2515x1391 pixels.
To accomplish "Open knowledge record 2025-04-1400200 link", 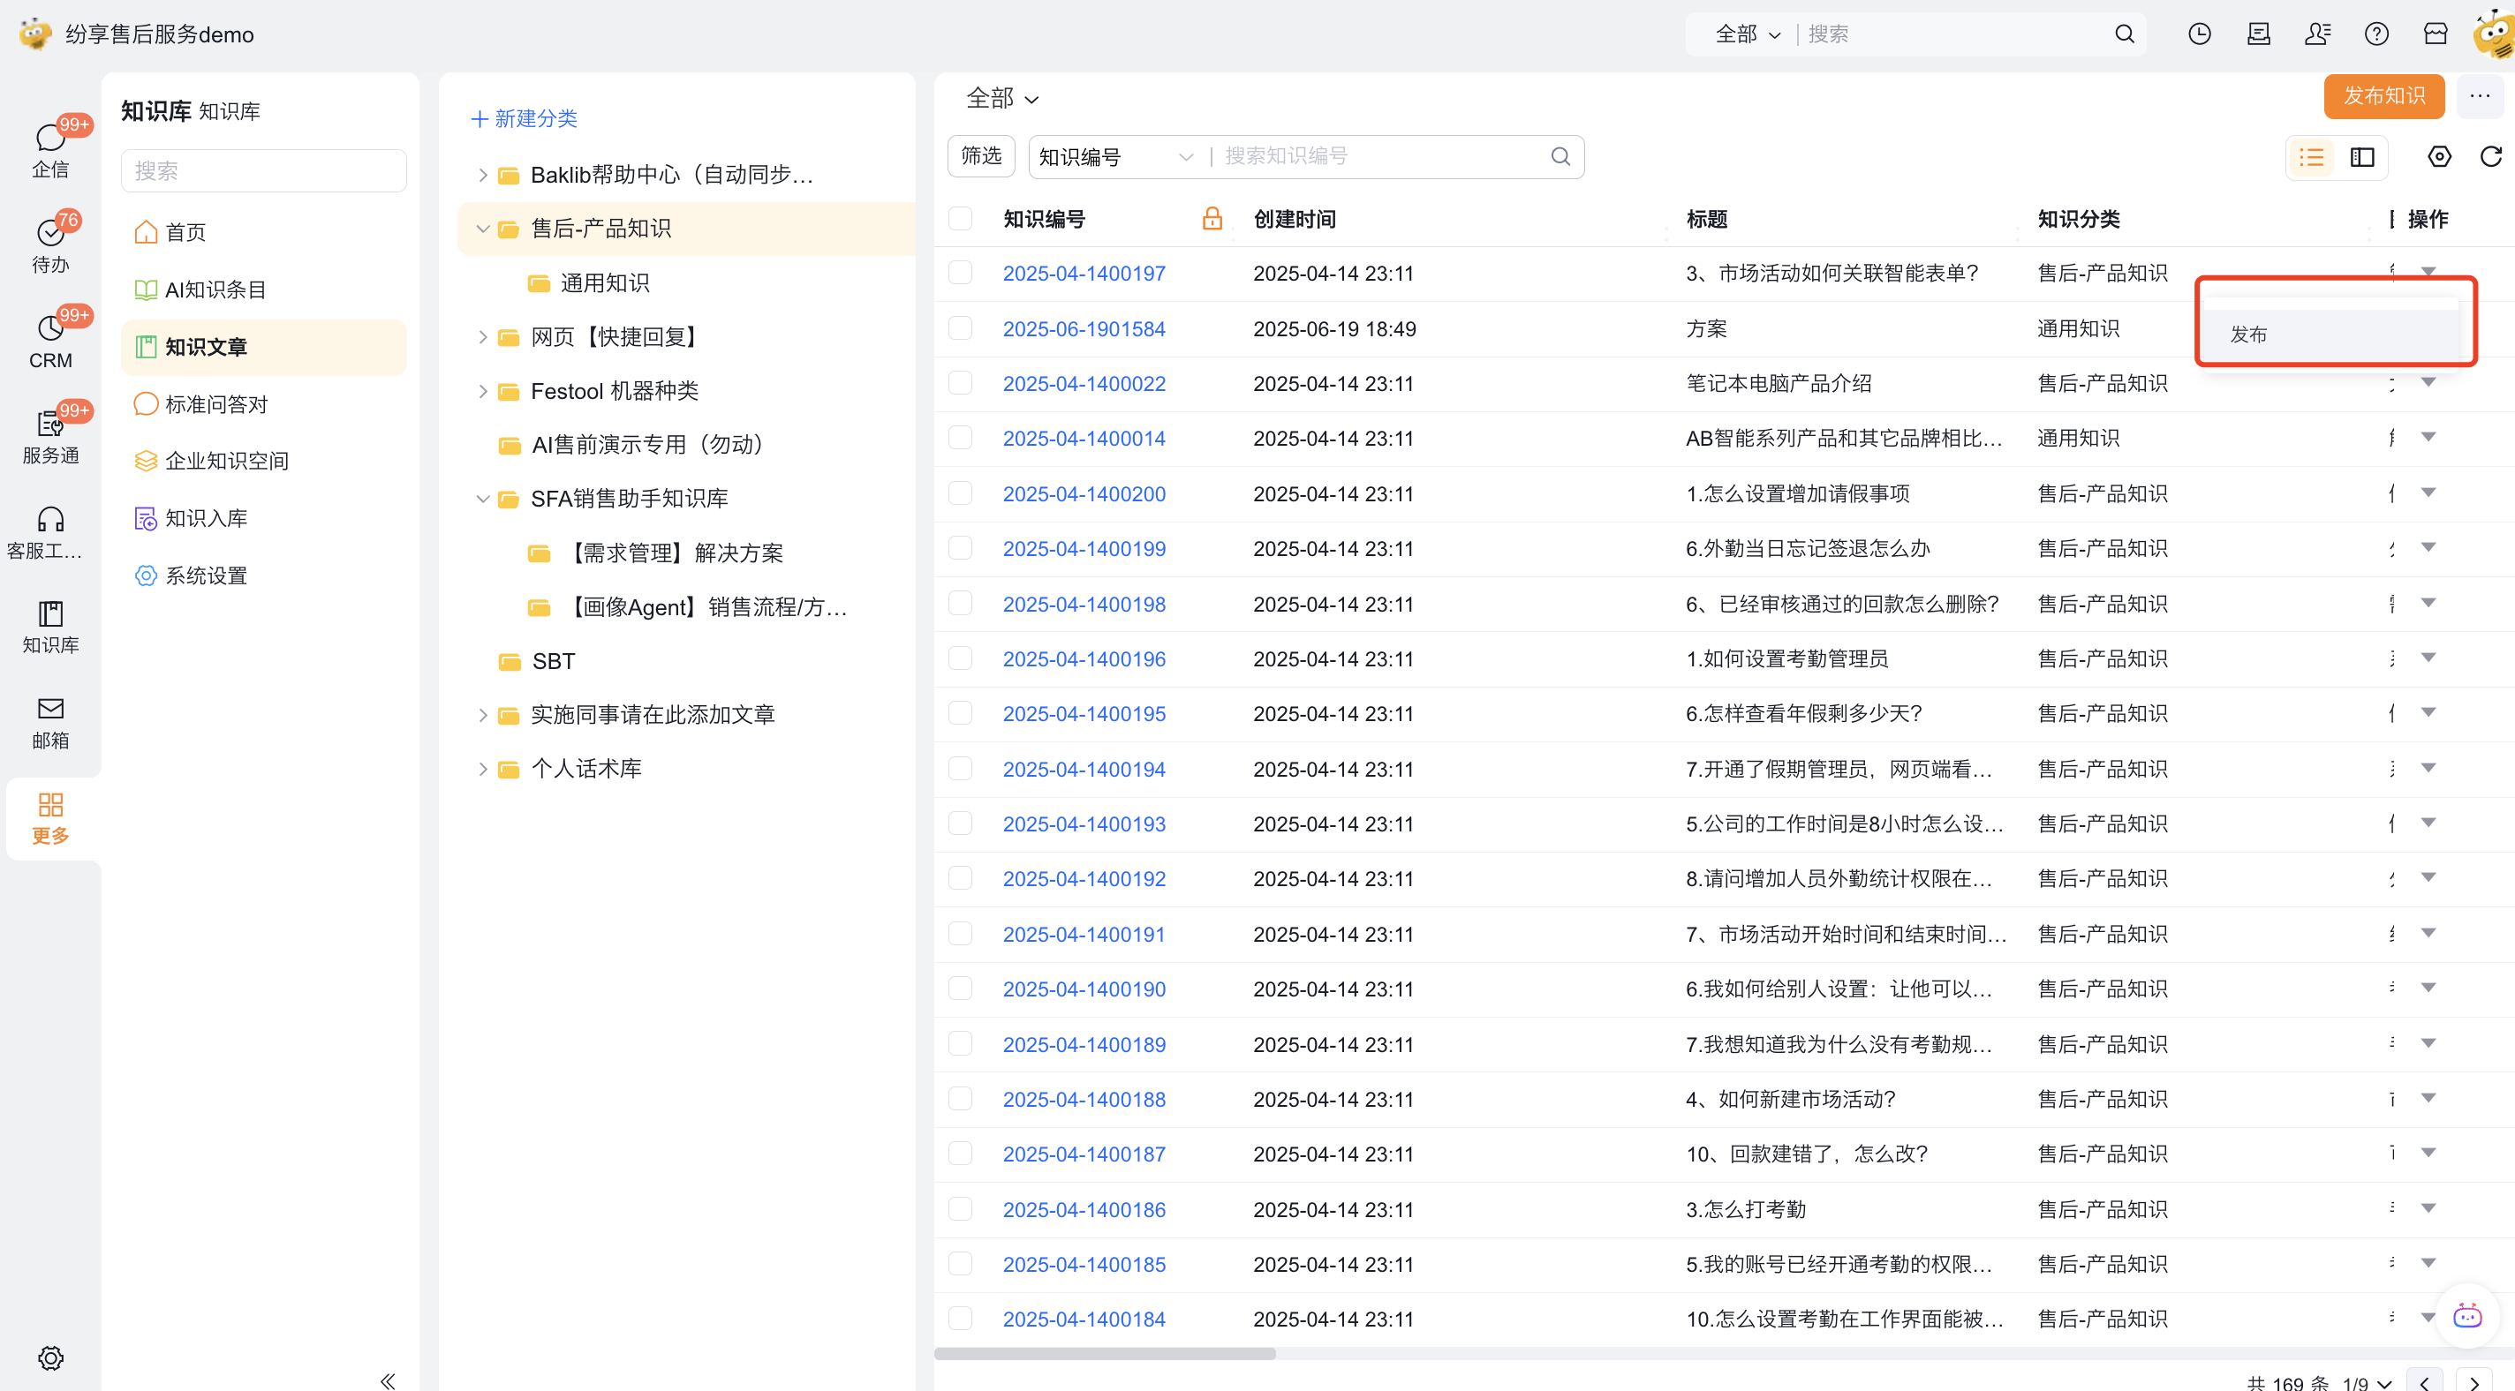I will (1084, 494).
